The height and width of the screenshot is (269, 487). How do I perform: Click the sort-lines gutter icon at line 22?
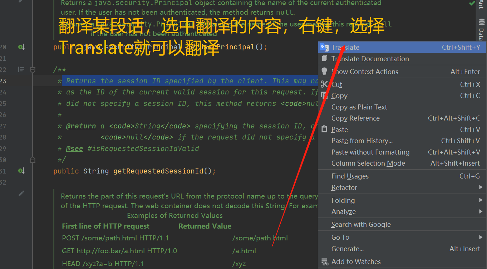21,70
